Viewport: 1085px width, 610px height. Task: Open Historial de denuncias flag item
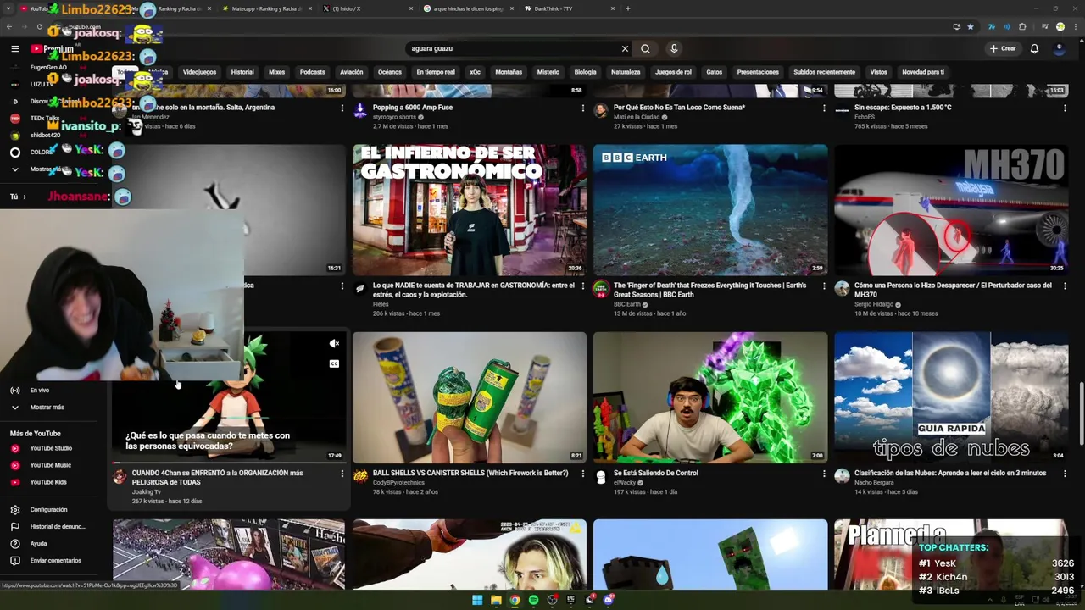pos(47,526)
